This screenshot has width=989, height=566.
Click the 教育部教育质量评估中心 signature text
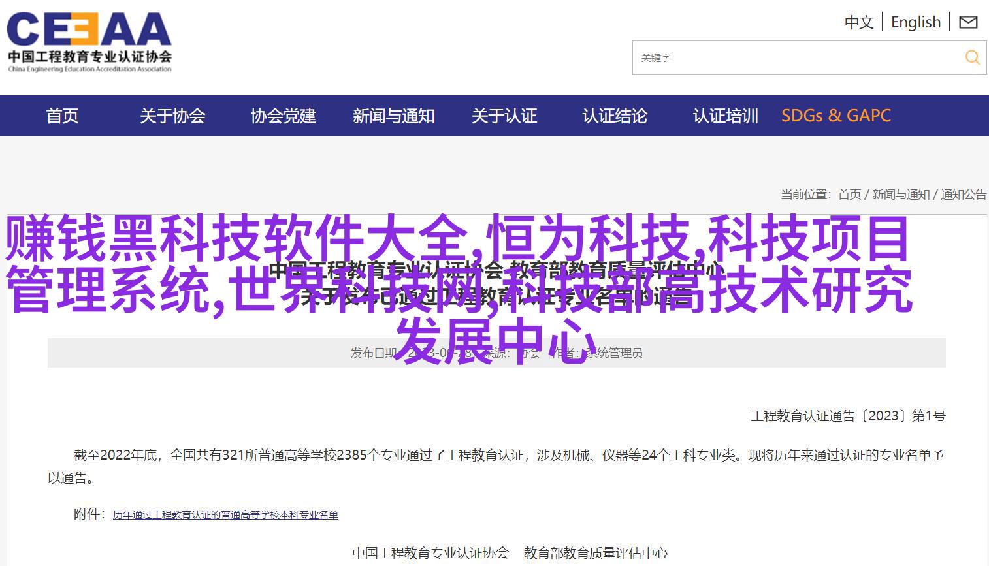[x=596, y=553]
